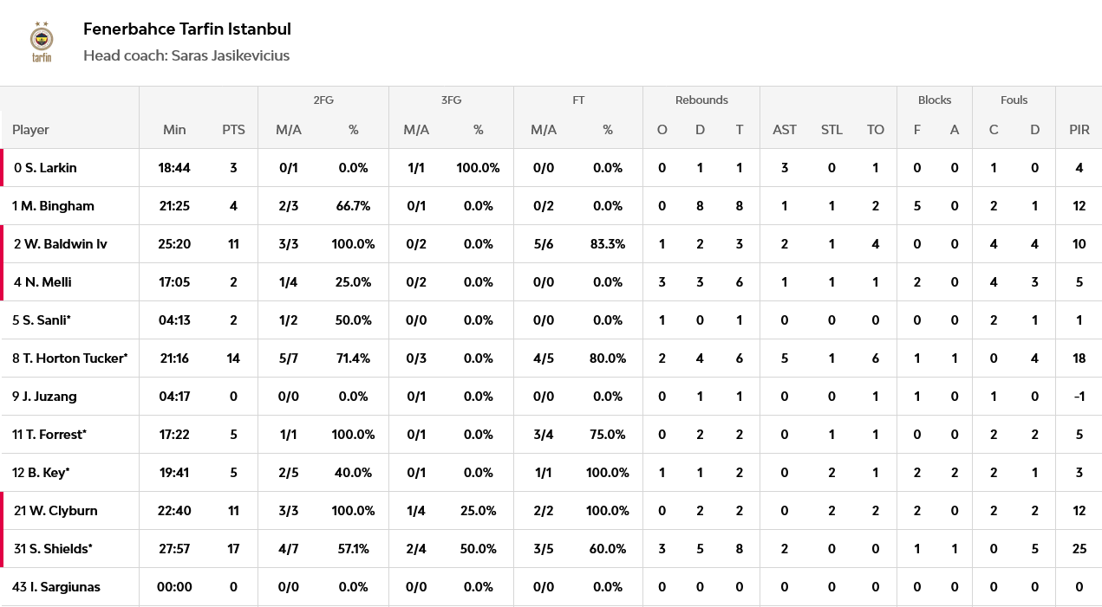Select the 3FG group header
1102x607 pixels.
coord(451,100)
